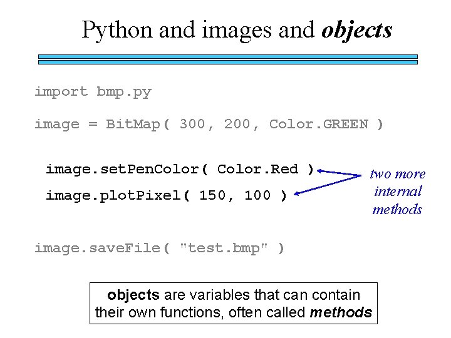The height and width of the screenshot is (338, 451).
Task: Click the bold italic word "methods" in the box
Action: coord(341,312)
